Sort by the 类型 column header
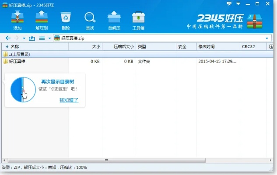The height and width of the screenshot is (175, 277). click(x=156, y=47)
